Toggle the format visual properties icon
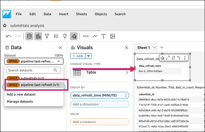205x132 pixels. tap(74, 36)
